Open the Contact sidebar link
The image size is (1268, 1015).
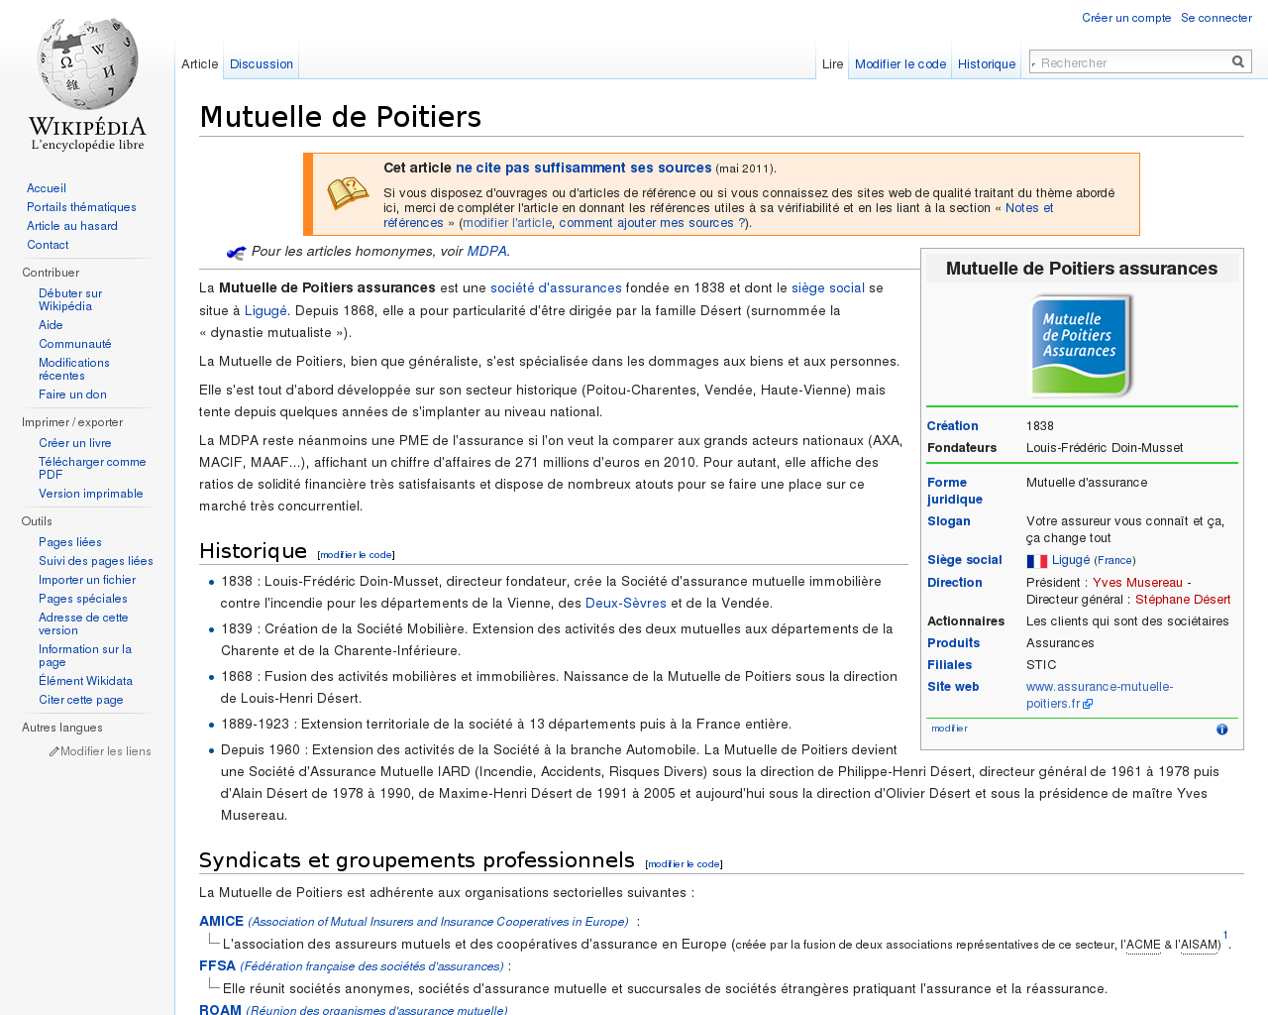coord(48,245)
